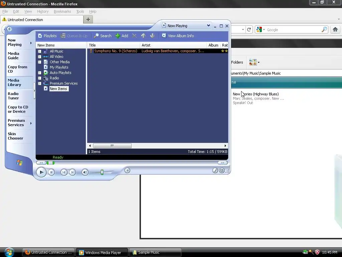This screenshot has height=257, width=342.
Task: Click the seek bar position knob
Action: pos(50,163)
